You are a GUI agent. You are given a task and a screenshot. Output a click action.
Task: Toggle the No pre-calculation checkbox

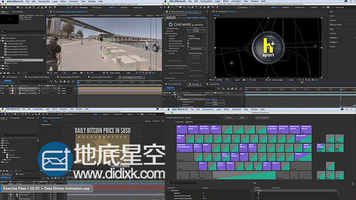(x=188, y=43)
